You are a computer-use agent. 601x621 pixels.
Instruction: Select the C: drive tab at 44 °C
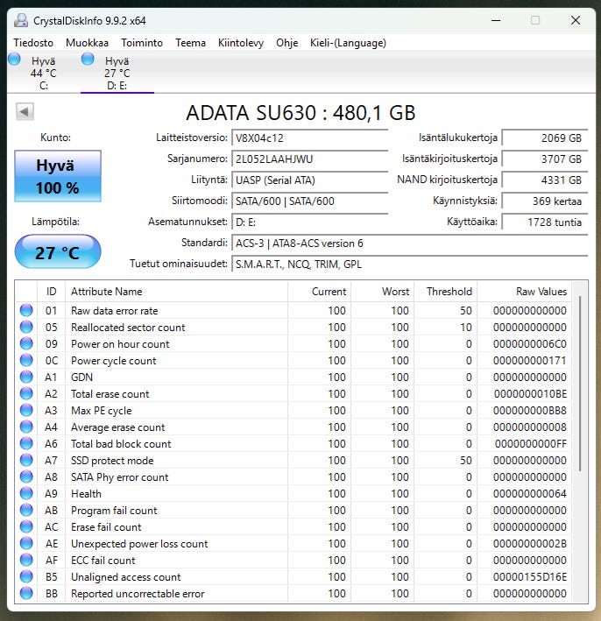pyautogui.click(x=44, y=73)
